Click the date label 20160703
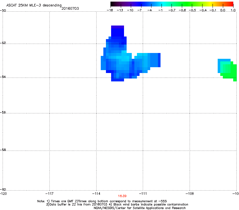 [x=70, y=8]
